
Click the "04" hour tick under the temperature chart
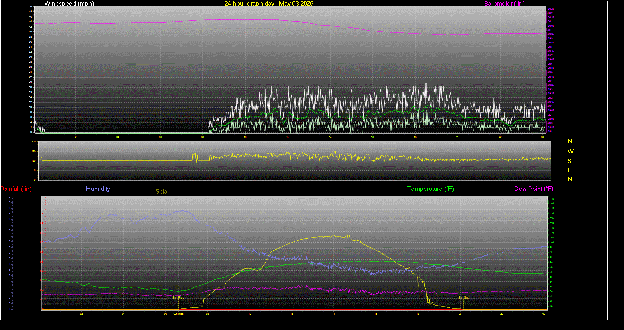click(123, 314)
